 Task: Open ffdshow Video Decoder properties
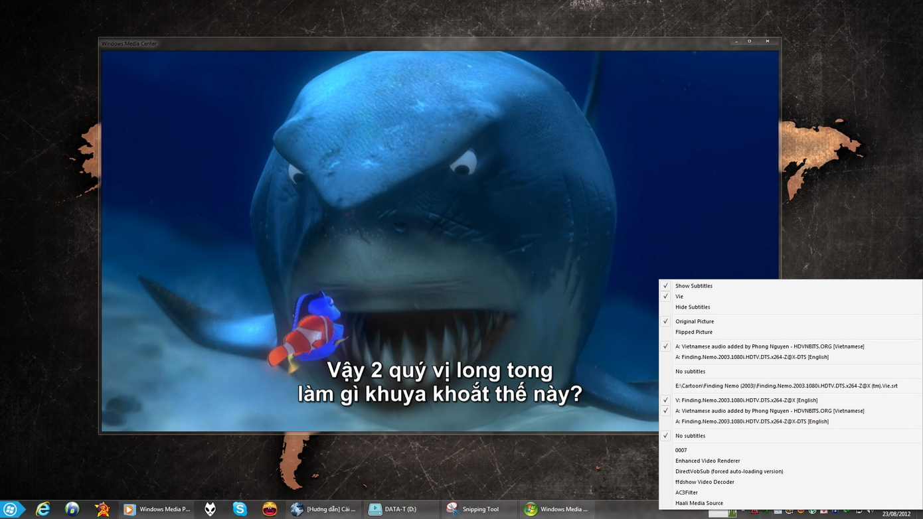point(790,482)
